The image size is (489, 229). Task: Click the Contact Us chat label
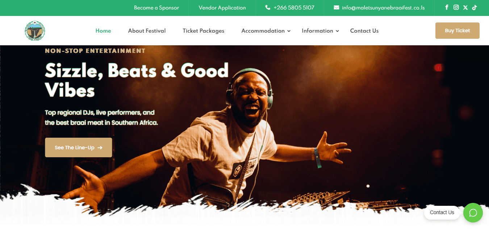click(x=442, y=213)
